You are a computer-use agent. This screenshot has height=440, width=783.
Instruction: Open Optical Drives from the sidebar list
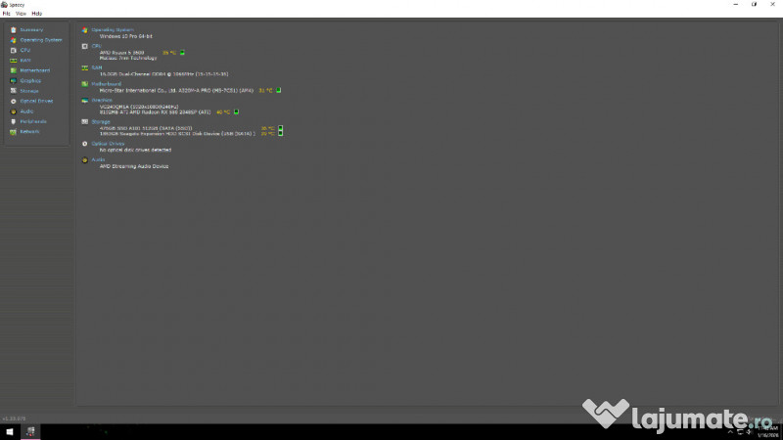coord(36,101)
